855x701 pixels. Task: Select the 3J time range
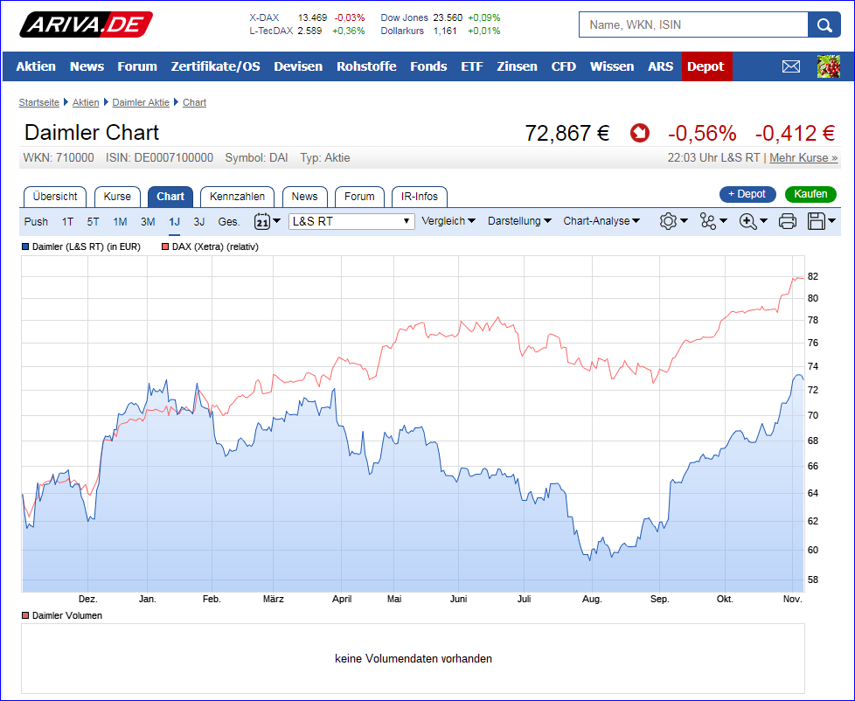pos(199,222)
